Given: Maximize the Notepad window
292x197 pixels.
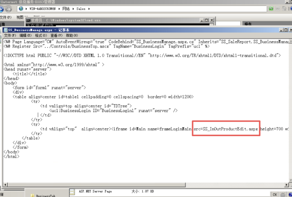Looking at the screenshot, I should tap(286, 30).
